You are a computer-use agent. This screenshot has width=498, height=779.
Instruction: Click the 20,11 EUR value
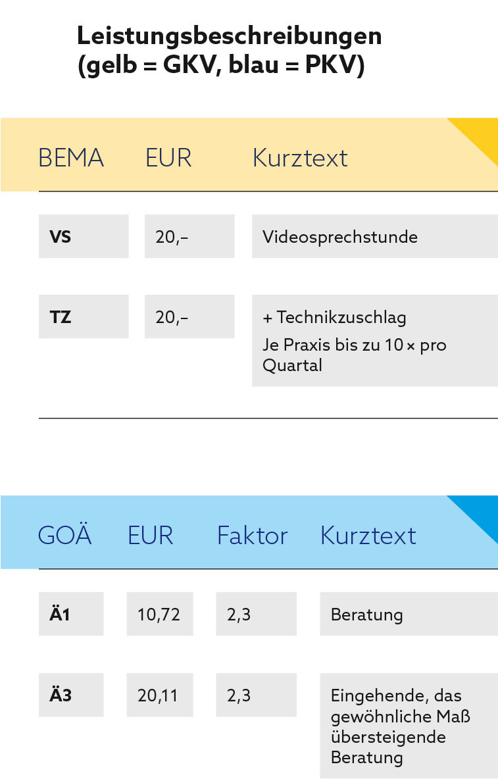tap(159, 695)
